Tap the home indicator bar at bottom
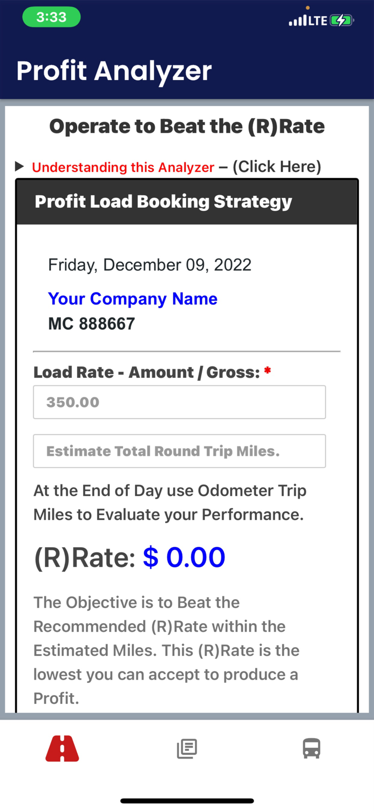Image resolution: width=374 pixels, height=811 pixels. click(x=187, y=801)
